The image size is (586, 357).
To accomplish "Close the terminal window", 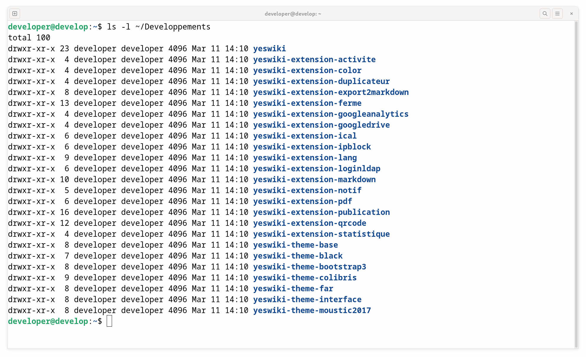I will [x=571, y=14].
